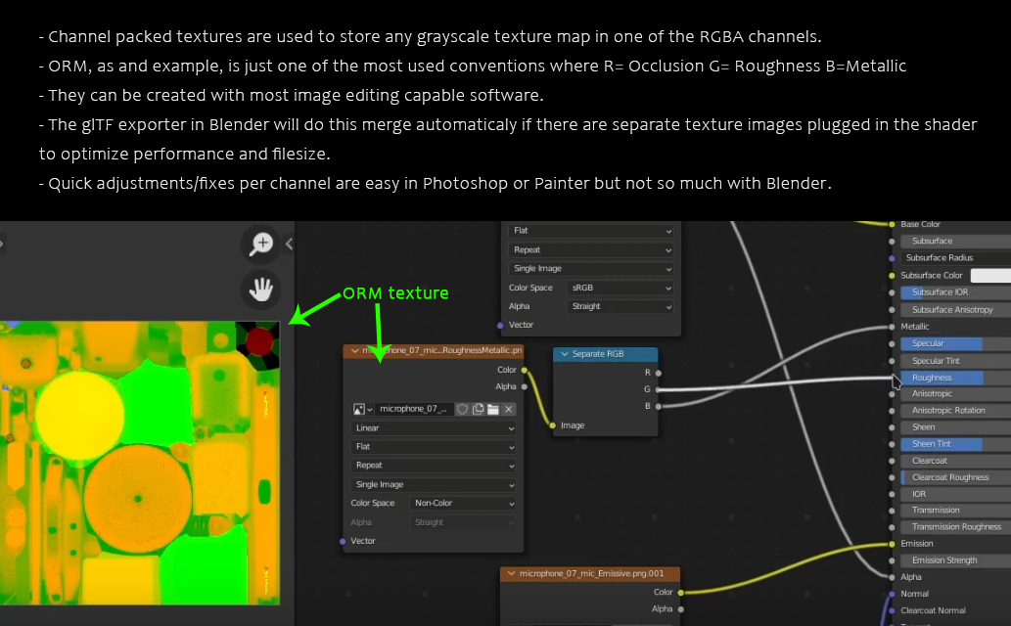Open the sRGB color space dropdown
The width and height of the screenshot is (1011, 626).
click(x=620, y=289)
